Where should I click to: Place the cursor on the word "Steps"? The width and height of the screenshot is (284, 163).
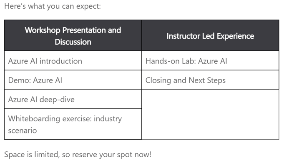(216, 80)
